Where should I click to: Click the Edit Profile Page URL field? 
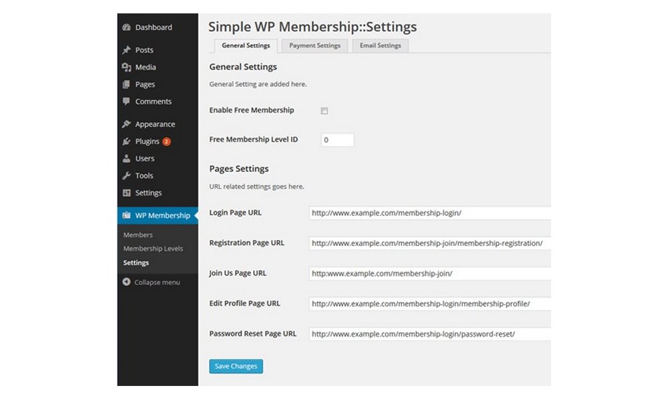point(430,304)
